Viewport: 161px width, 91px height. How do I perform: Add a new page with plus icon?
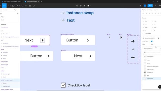click(x=18, y=14)
